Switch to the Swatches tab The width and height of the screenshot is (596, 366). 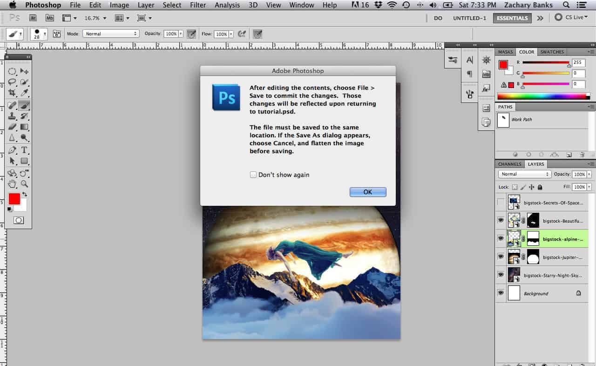pos(553,52)
